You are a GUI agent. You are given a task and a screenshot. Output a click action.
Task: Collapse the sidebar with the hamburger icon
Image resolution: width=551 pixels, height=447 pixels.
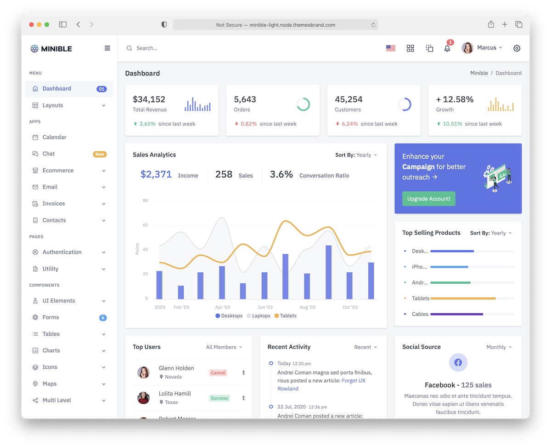pos(107,48)
